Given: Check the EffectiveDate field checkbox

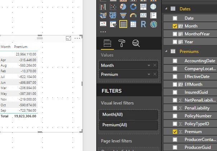Looking at the screenshot, I should coord(175,77).
